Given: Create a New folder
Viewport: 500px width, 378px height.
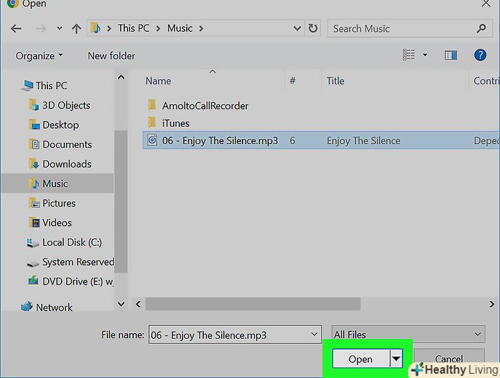Looking at the screenshot, I should 111,56.
